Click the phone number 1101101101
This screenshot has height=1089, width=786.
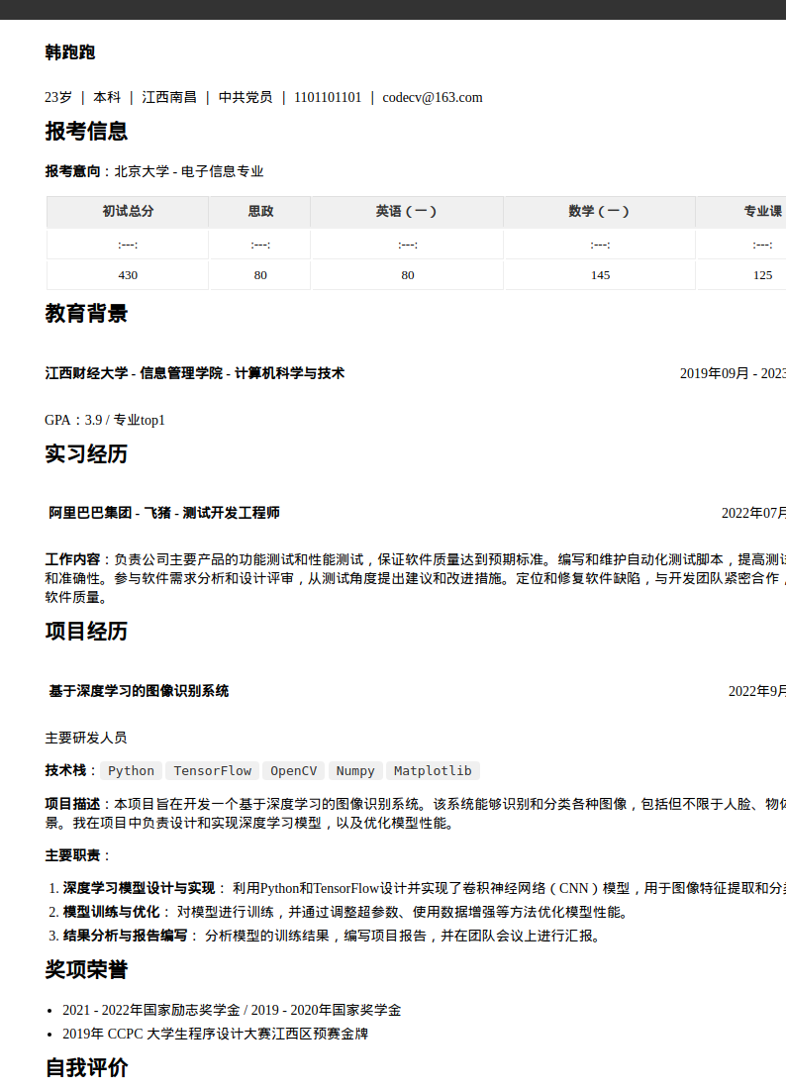pyautogui.click(x=328, y=97)
